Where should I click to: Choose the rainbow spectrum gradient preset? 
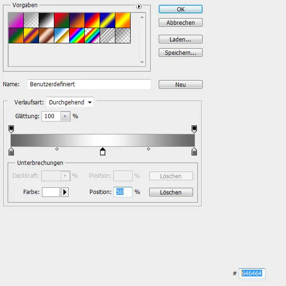coord(76,35)
